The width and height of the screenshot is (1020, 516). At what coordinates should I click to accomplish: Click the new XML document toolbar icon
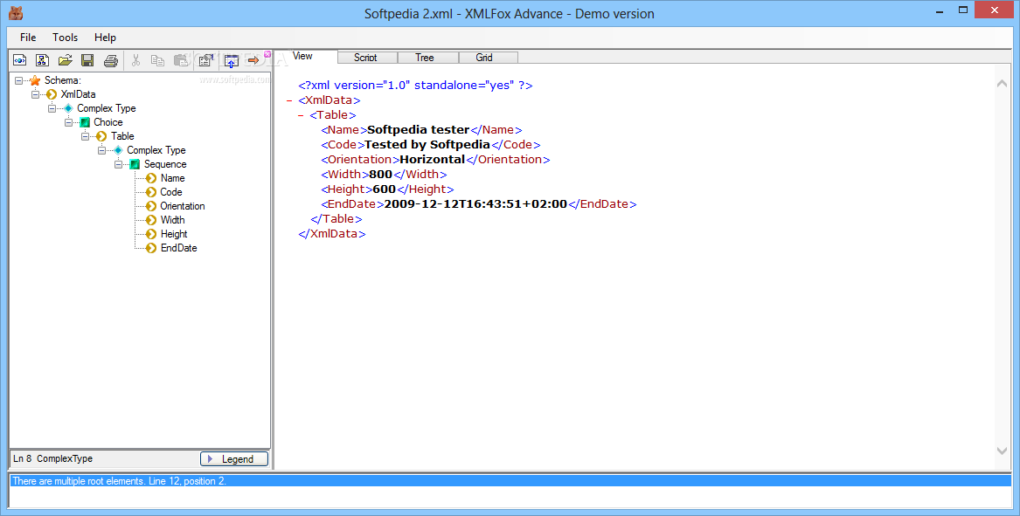20,60
